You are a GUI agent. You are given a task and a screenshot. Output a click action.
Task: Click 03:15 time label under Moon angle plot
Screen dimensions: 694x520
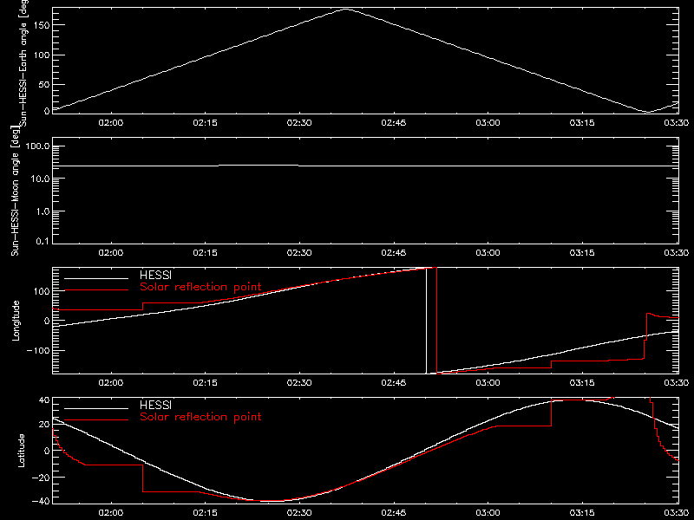click(582, 253)
